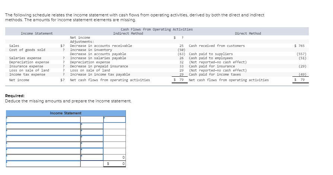The height and width of the screenshot is (175, 333).
Task: Select third-row label cell in answer table
Action: pos(43,132)
